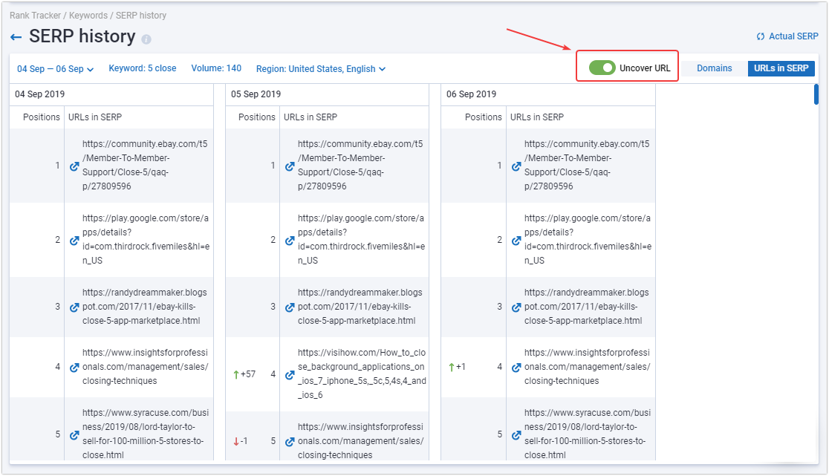
Task: Open external link for ebay URL on 05 Sep
Action: coord(290,166)
